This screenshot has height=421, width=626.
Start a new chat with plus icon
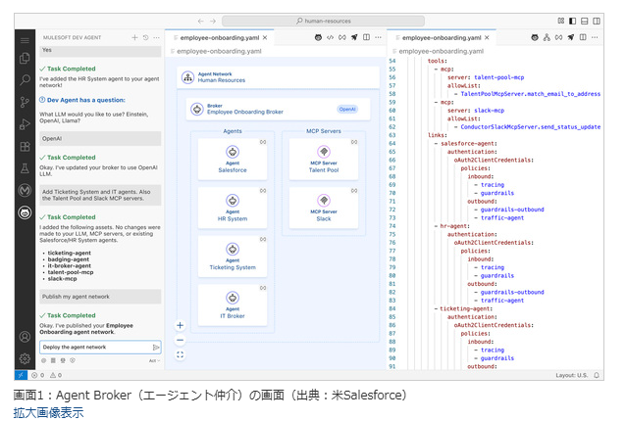point(134,37)
